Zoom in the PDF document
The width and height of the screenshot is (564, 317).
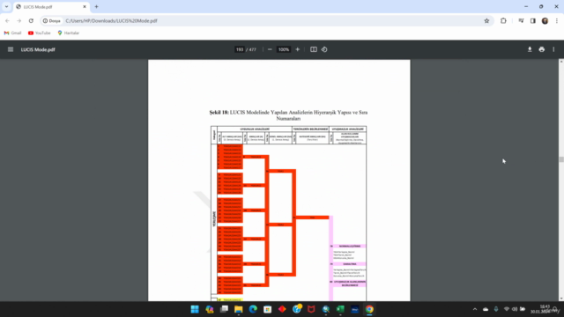tap(298, 49)
